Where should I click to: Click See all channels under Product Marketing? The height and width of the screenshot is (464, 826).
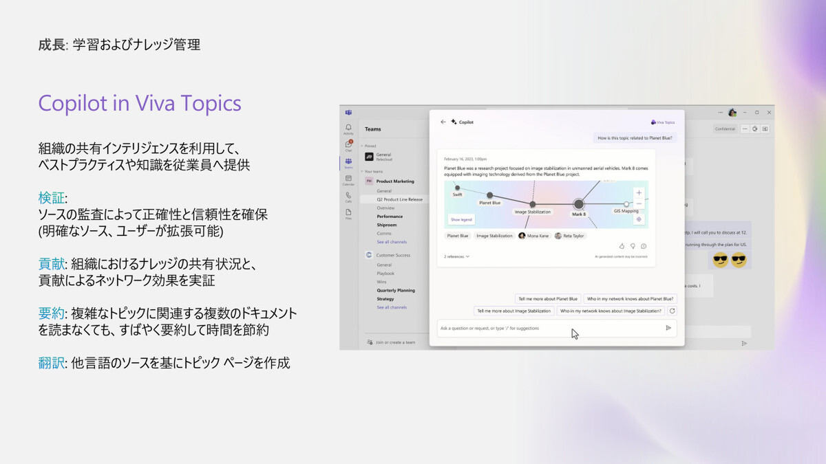click(x=392, y=242)
